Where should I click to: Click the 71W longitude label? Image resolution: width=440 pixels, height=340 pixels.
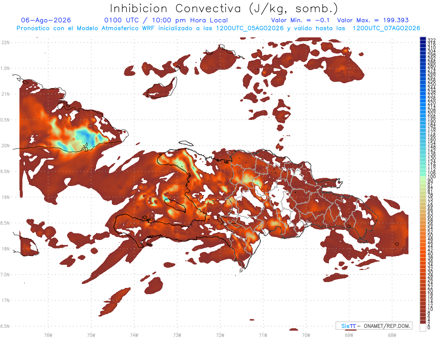pos(263,335)
